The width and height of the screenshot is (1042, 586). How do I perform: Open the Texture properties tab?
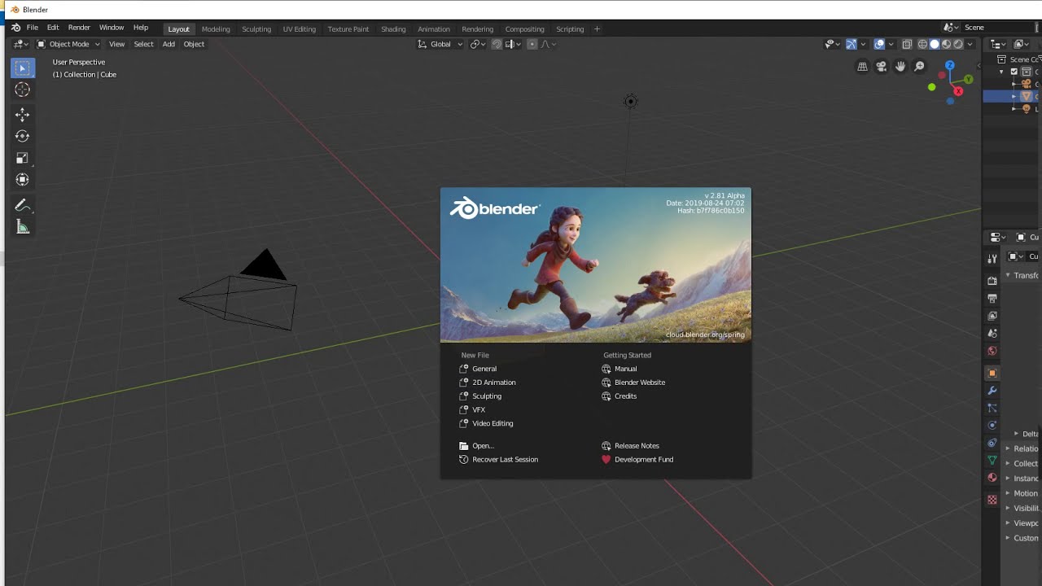(x=992, y=500)
